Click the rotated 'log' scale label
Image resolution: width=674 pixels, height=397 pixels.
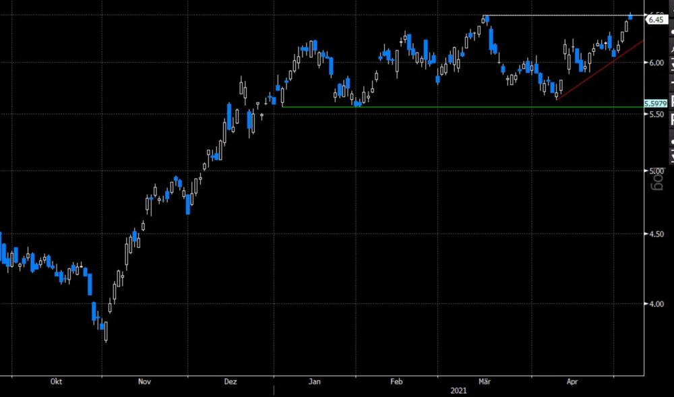coord(657,179)
